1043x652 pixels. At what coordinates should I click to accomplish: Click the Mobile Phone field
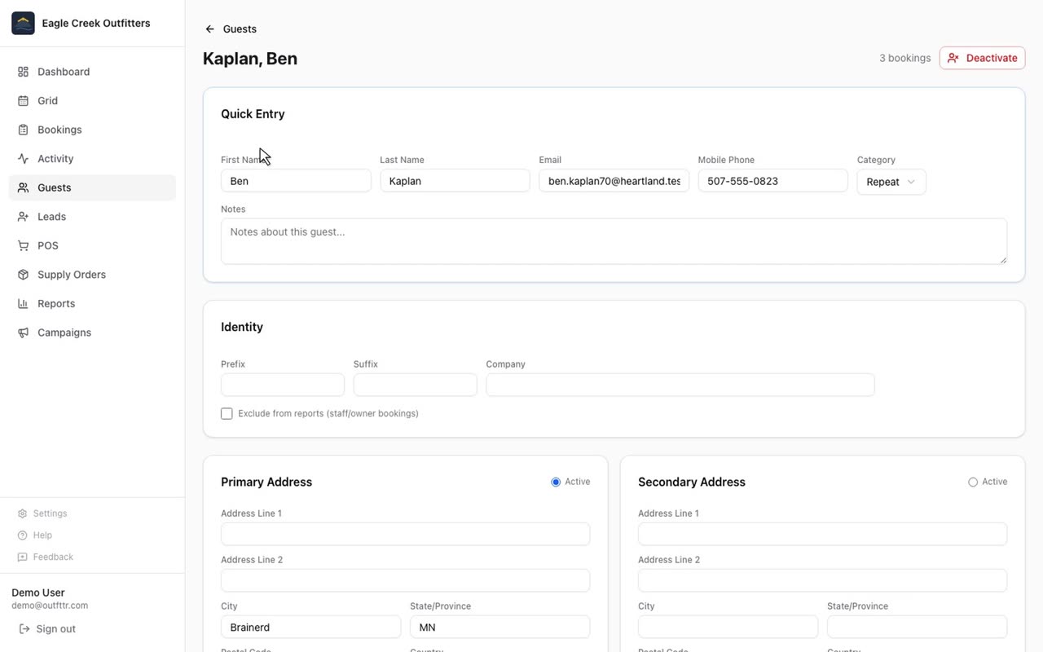772,181
